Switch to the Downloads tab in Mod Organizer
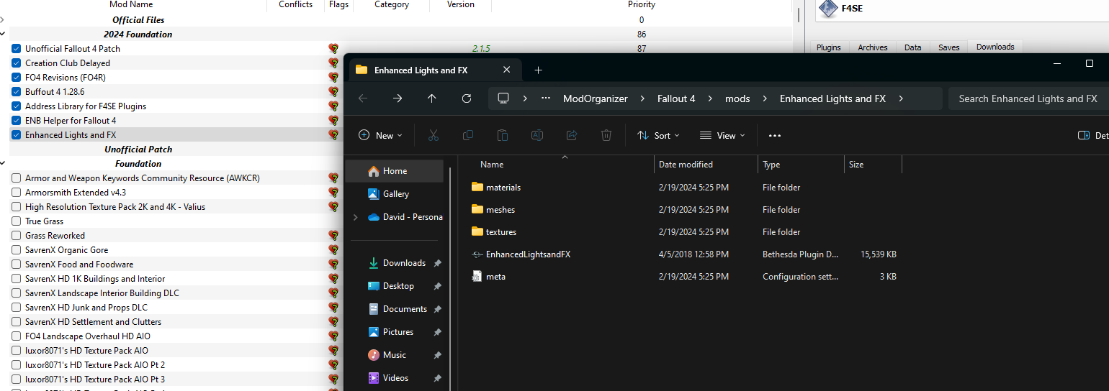This screenshot has width=1109, height=391. coord(995,47)
